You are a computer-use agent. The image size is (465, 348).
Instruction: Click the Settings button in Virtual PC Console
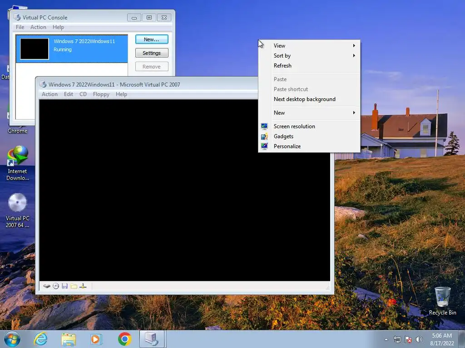[152, 53]
